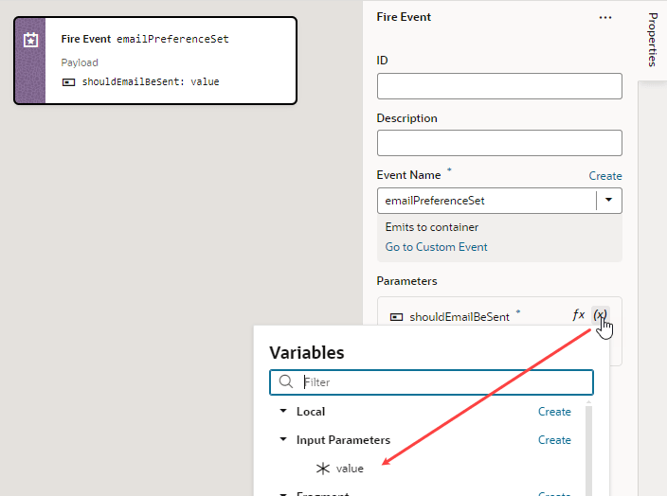Click Create link for Local variables
The width and height of the screenshot is (667, 496).
point(554,412)
